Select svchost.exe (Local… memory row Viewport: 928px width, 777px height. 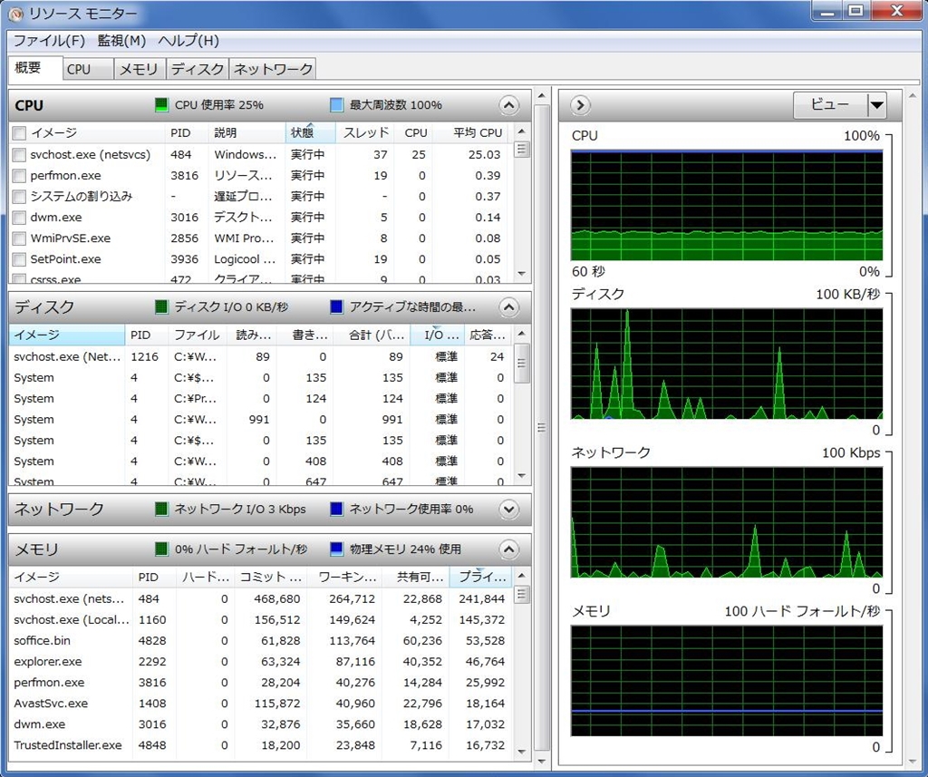click(260, 620)
